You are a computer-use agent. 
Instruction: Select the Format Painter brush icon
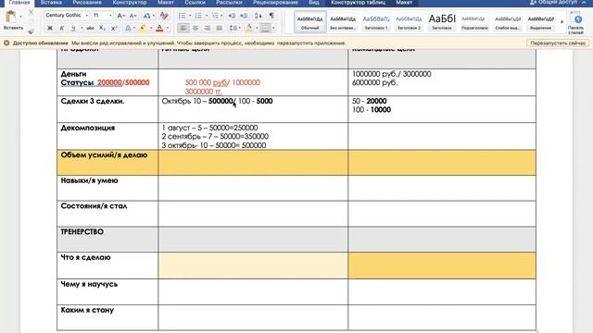click(x=31, y=31)
